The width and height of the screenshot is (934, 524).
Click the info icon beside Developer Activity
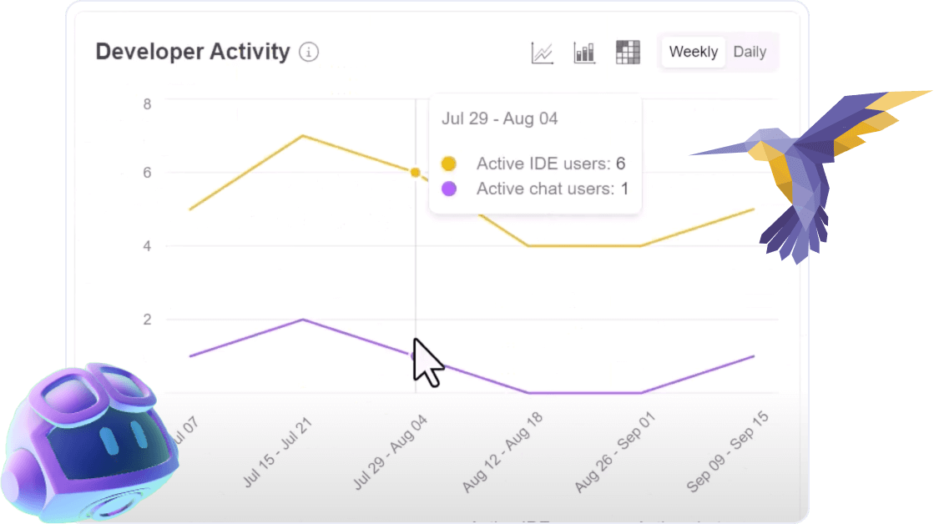pos(308,52)
